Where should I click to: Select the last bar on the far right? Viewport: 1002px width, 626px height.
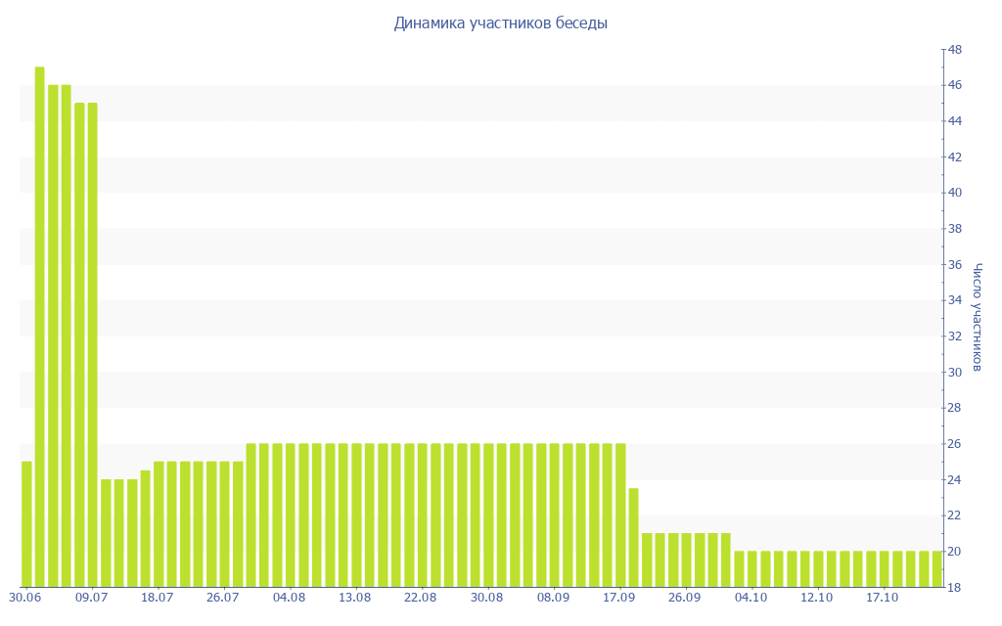tap(936, 569)
